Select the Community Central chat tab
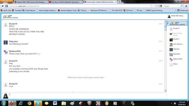 pyautogui.click(x=100, y=2)
